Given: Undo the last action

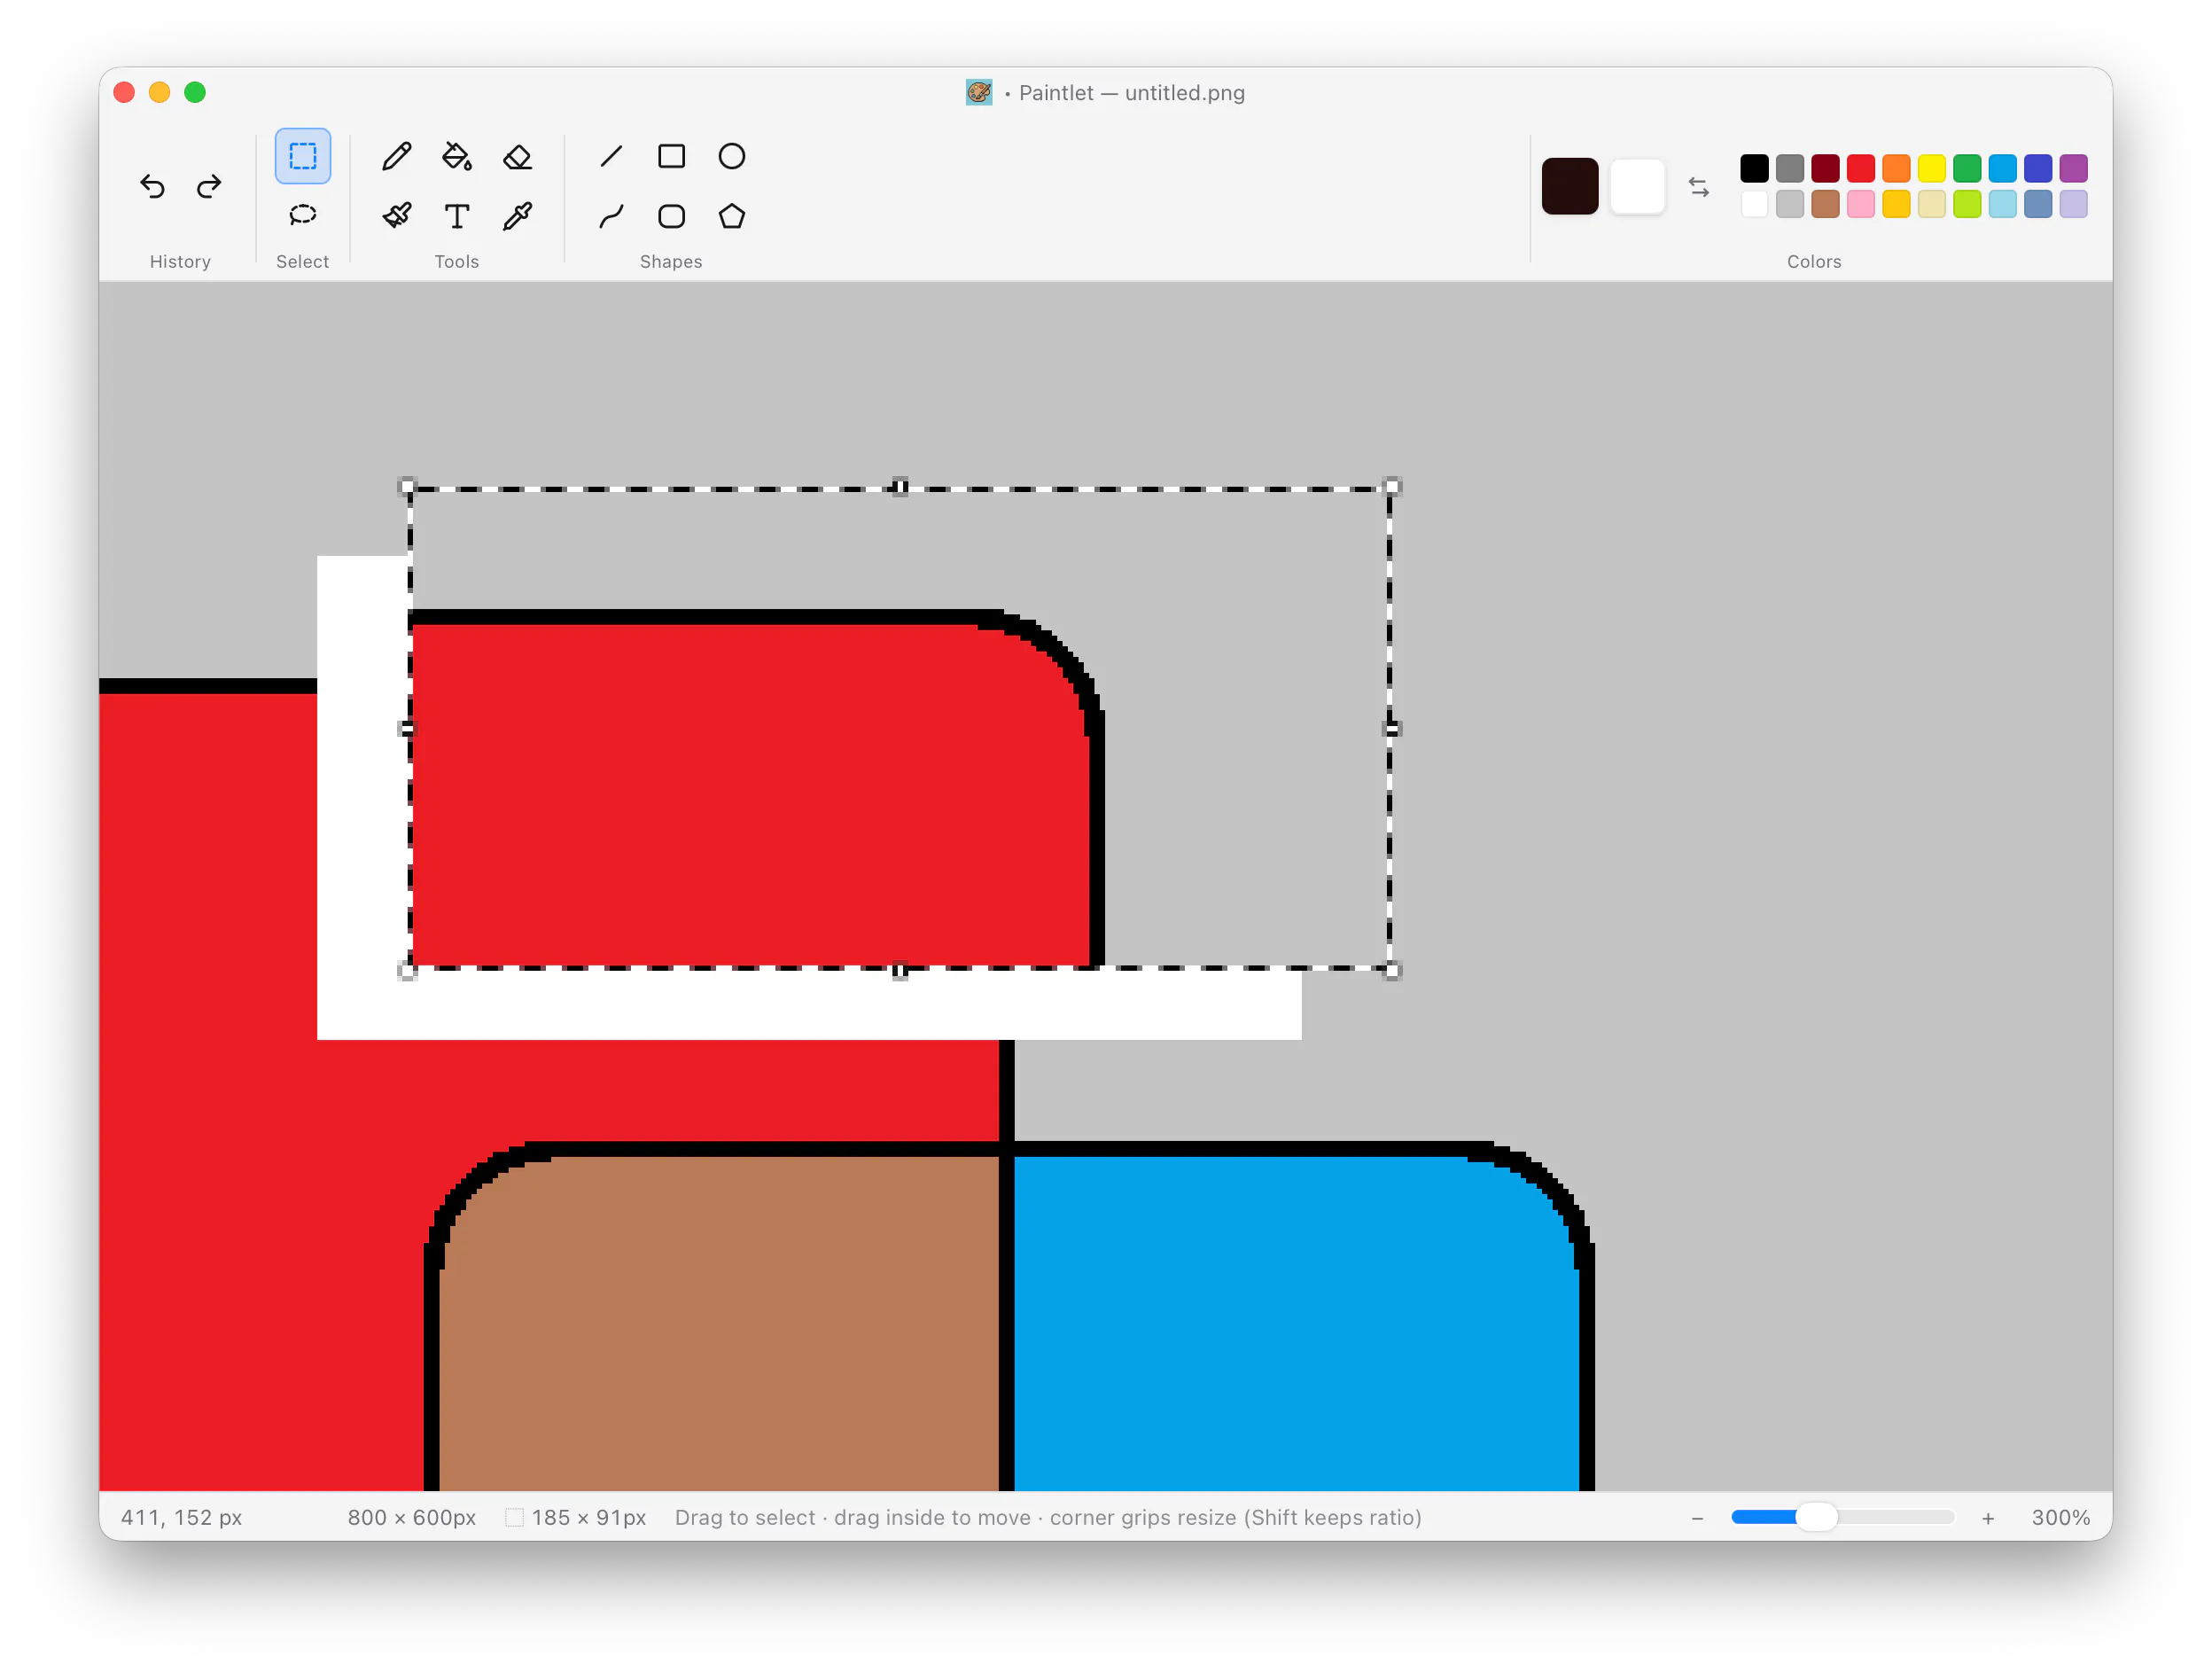Looking at the screenshot, I should [152, 187].
